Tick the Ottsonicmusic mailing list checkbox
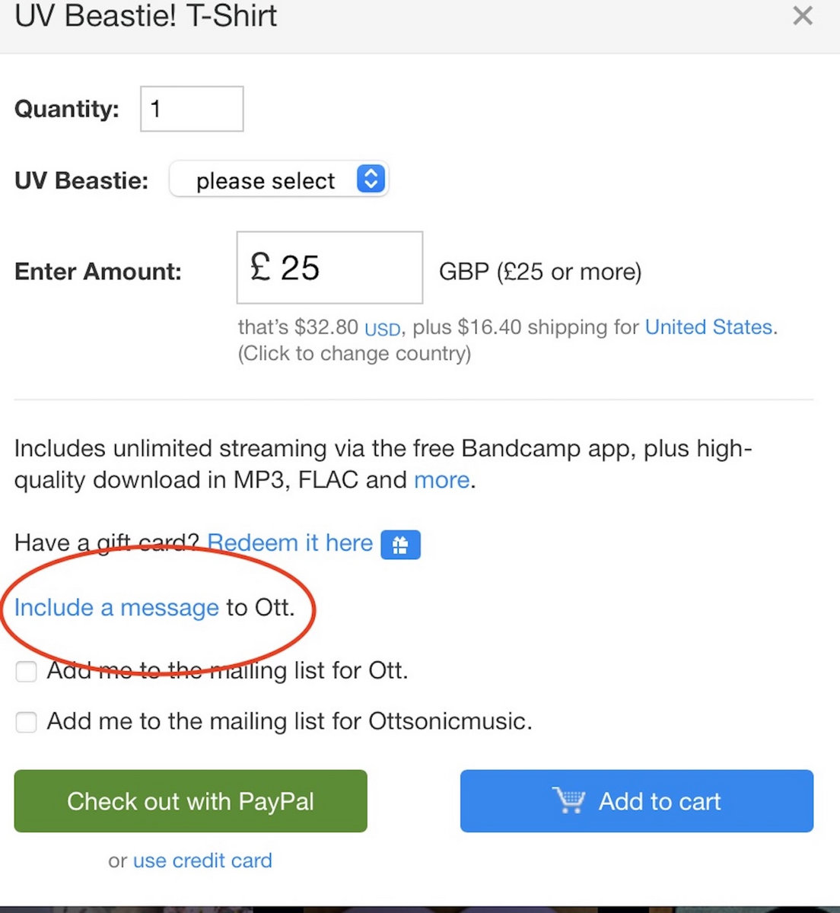 (x=27, y=722)
